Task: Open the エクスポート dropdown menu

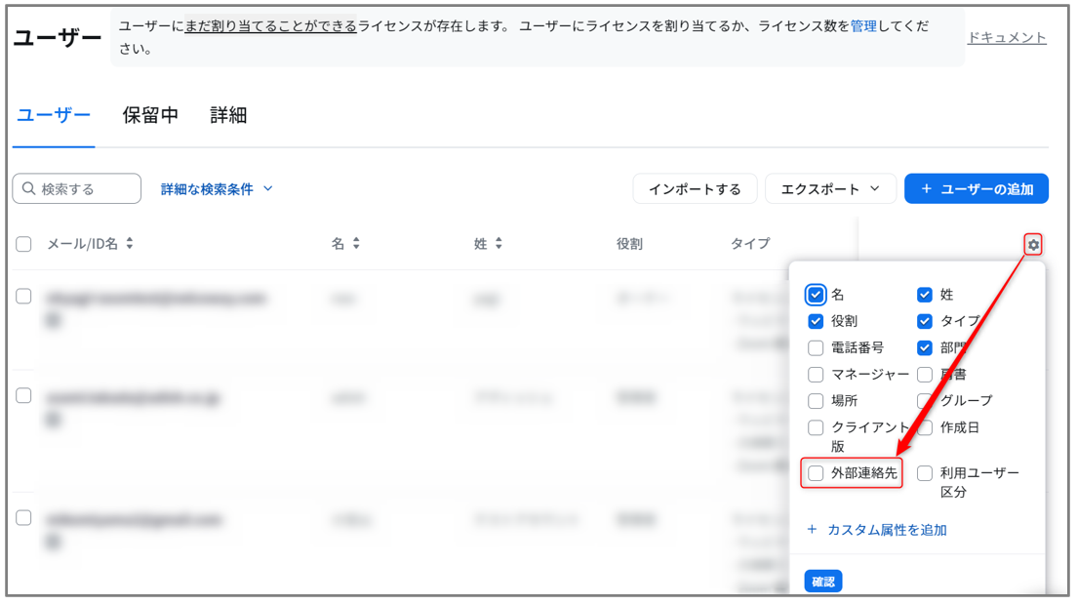Action: pos(830,189)
